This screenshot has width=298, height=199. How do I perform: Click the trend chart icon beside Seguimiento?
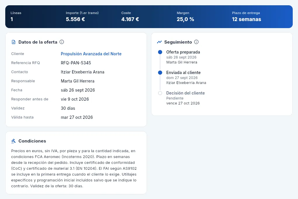pyautogui.click(x=159, y=42)
